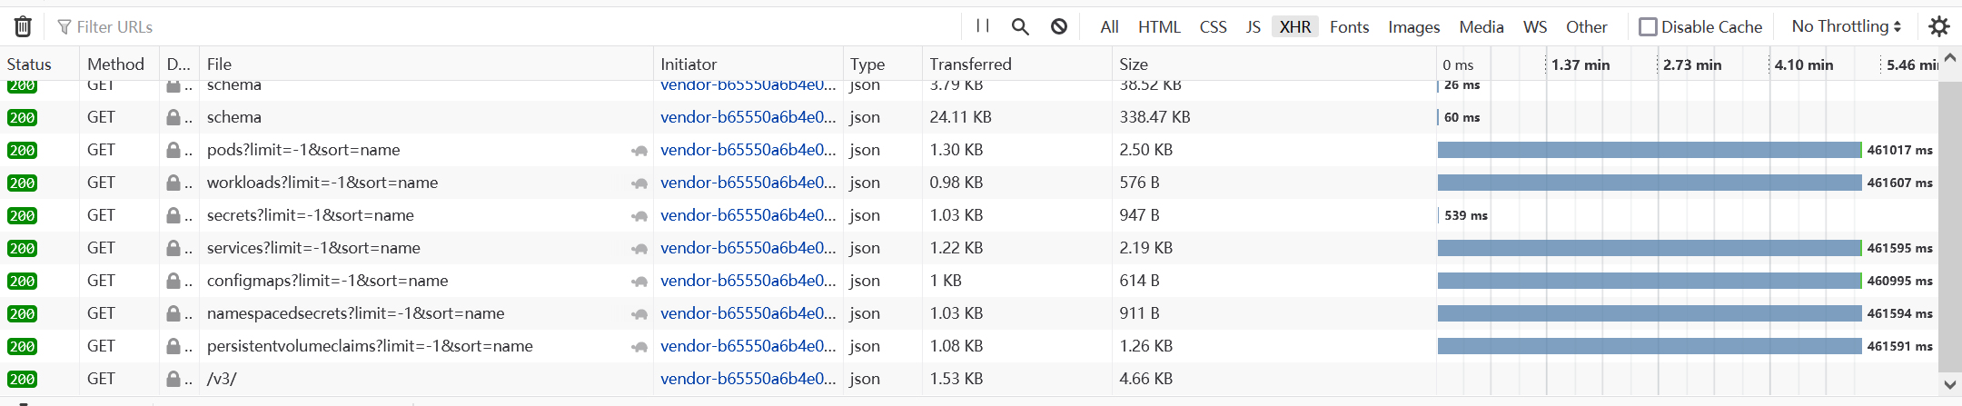Screen dimensions: 1962x406
Task: Filter requests by Other
Action: tap(1587, 27)
